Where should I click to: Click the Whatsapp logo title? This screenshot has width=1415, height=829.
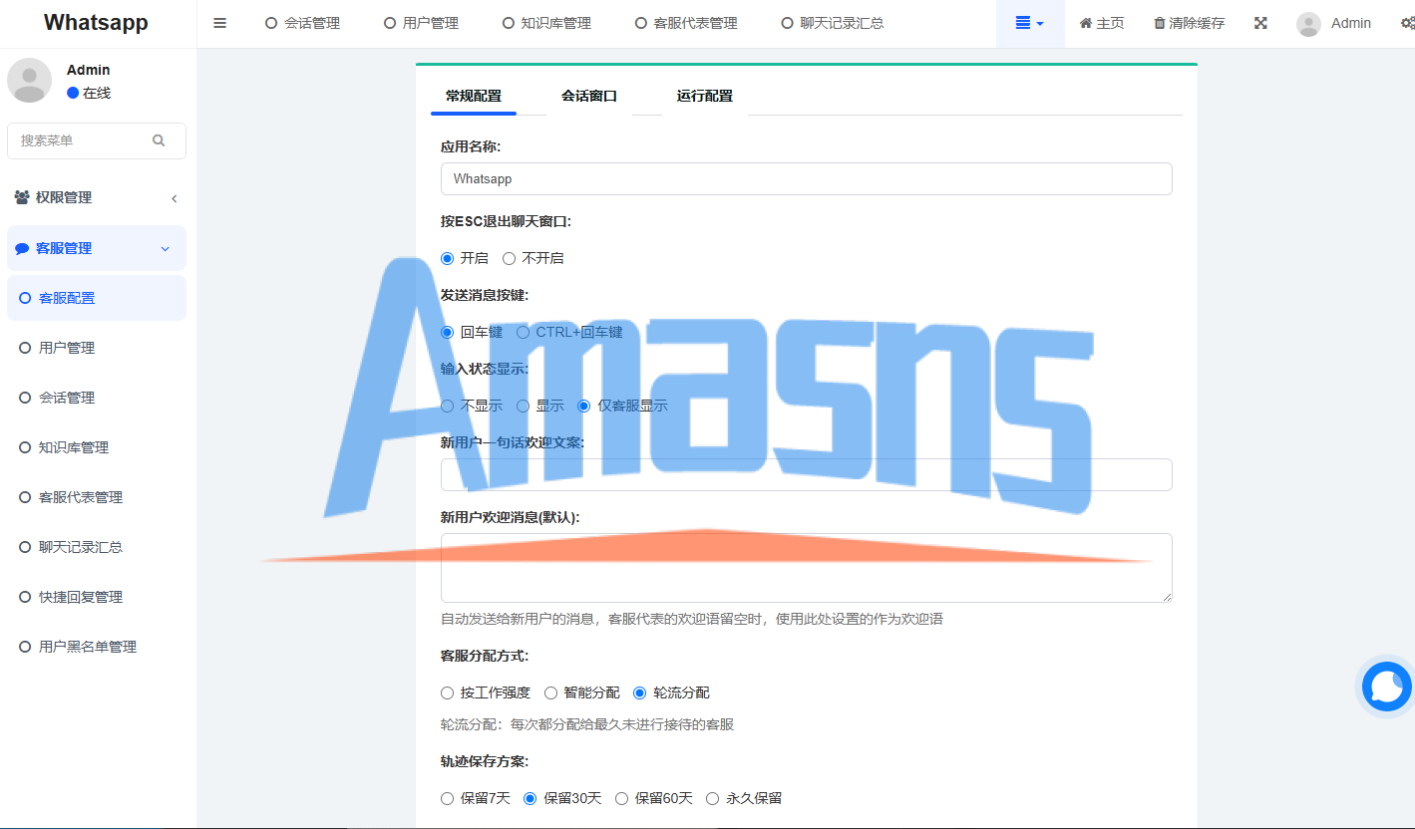click(x=96, y=23)
